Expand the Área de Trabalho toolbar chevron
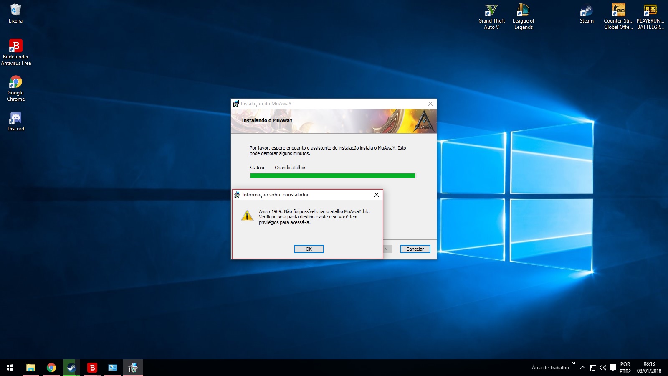Screen dimensions: 668x376 click(x=574, y=363)
